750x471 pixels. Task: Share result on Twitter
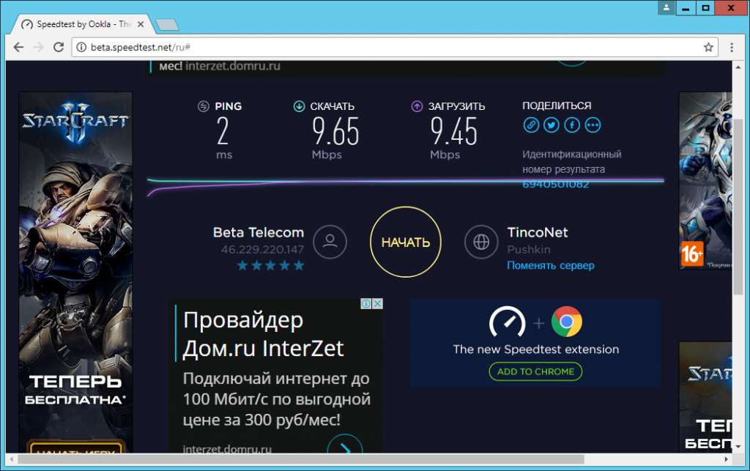(x=552, y=125)
